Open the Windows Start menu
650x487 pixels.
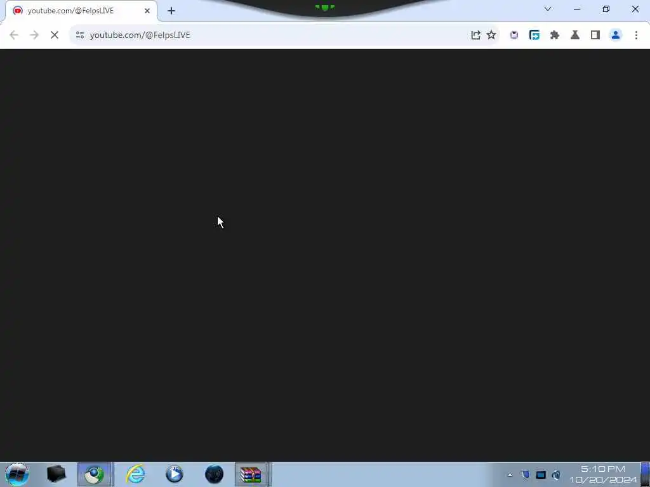click(x=17, y=474)
